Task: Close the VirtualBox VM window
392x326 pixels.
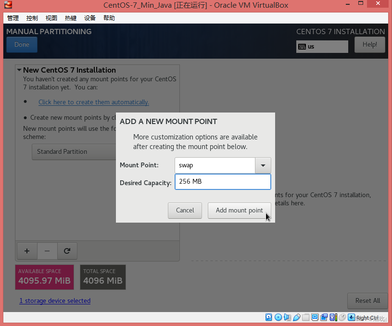Action: [x=378, y=3]
